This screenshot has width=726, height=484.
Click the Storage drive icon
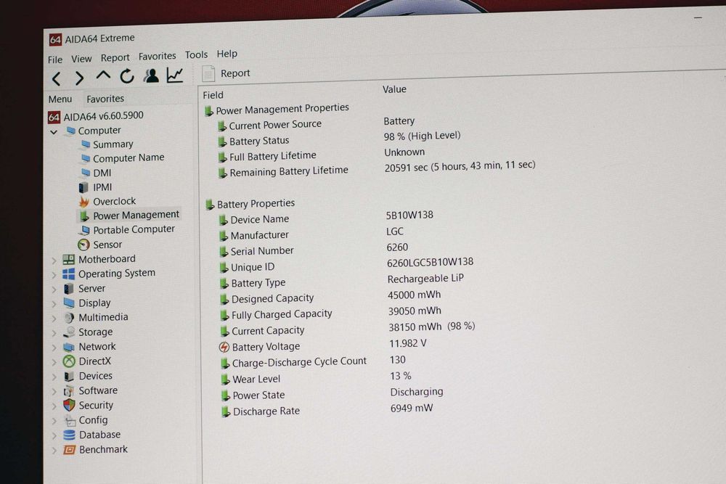(x=70, y=332)
